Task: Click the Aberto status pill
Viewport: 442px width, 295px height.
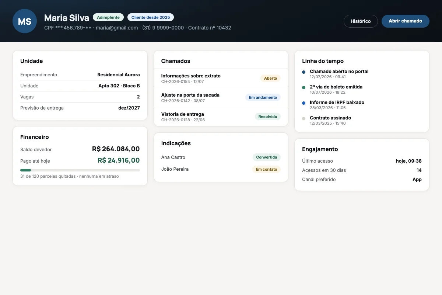Action: pyautogui.click(x=270, y=78)
